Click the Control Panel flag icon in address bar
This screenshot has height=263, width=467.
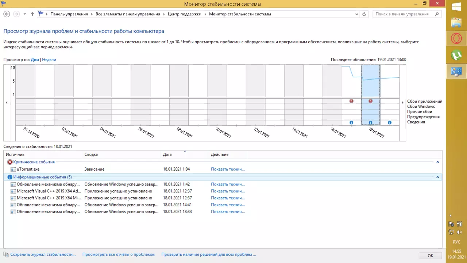pos(41,14)
